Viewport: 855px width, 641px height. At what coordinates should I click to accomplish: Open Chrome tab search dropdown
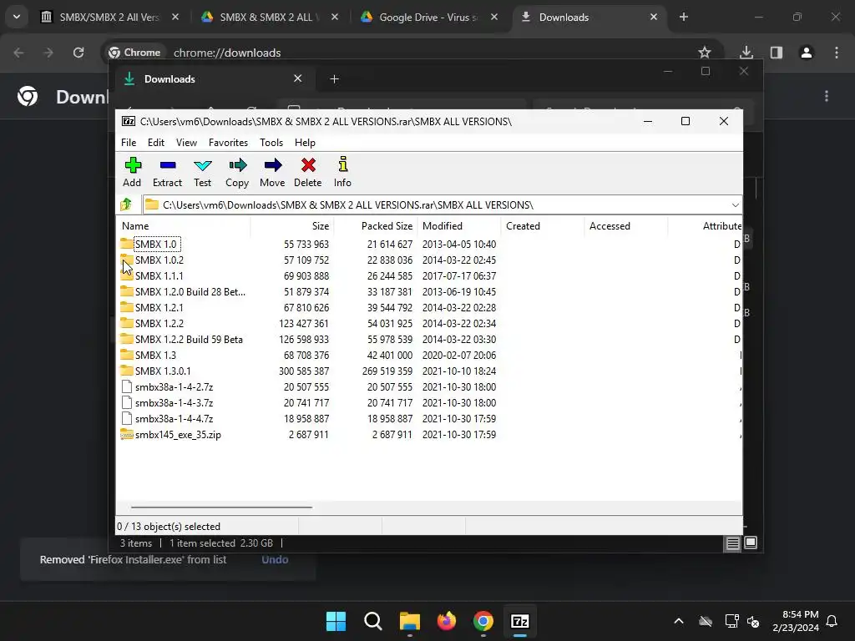point(17,17)
